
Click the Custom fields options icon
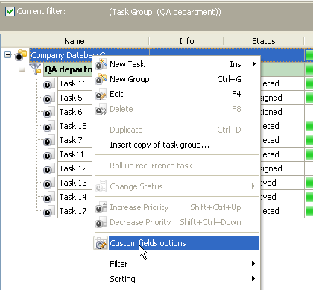pyautogui.click(x=101, y=243)
